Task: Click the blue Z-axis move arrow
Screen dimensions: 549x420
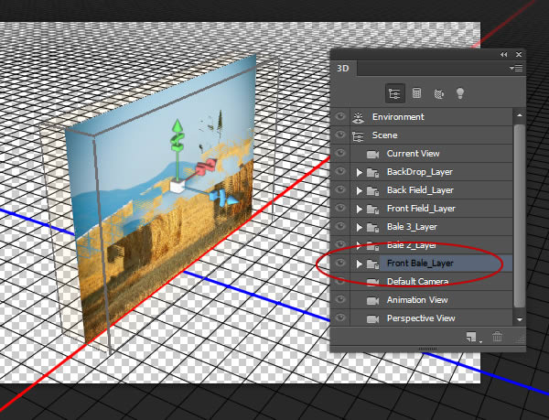Action: coord(232,201)
